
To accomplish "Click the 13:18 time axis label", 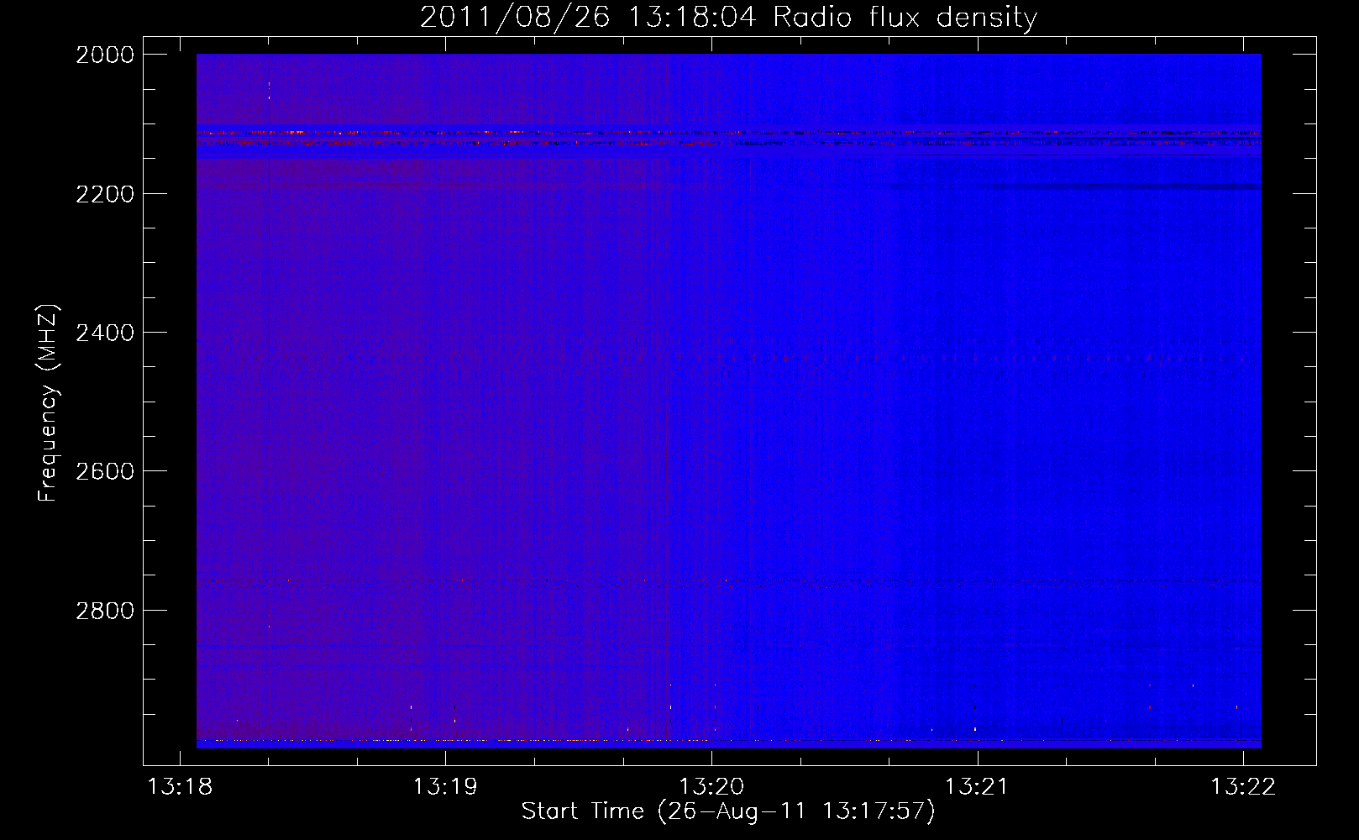I will tap(180, 786).
